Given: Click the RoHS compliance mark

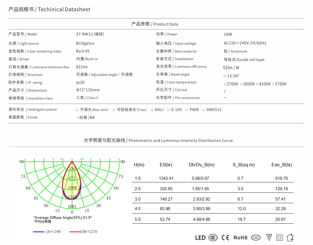Looking at the screenshot, I should click(241, 238).
